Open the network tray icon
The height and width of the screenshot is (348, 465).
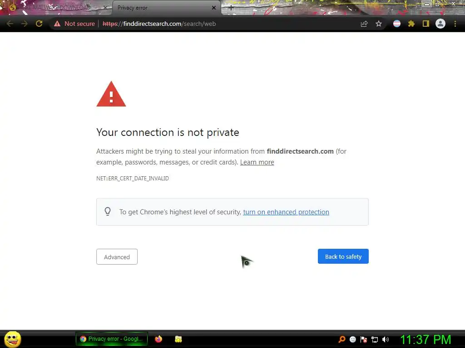tap(375, 339)
